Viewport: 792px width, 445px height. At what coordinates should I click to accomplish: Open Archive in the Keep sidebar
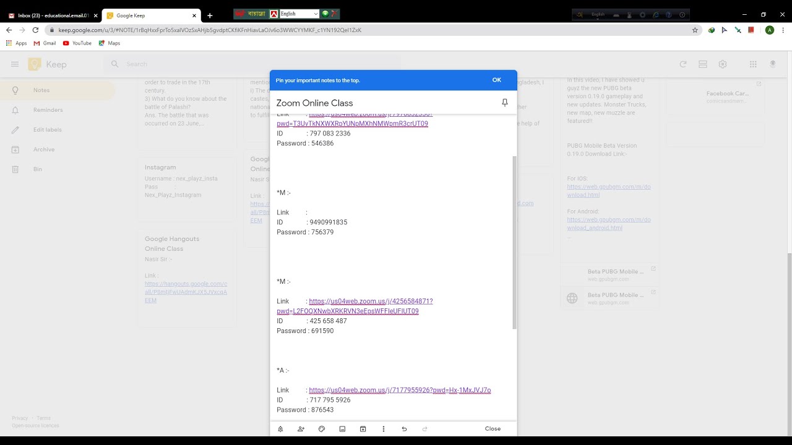coord(57,150)
